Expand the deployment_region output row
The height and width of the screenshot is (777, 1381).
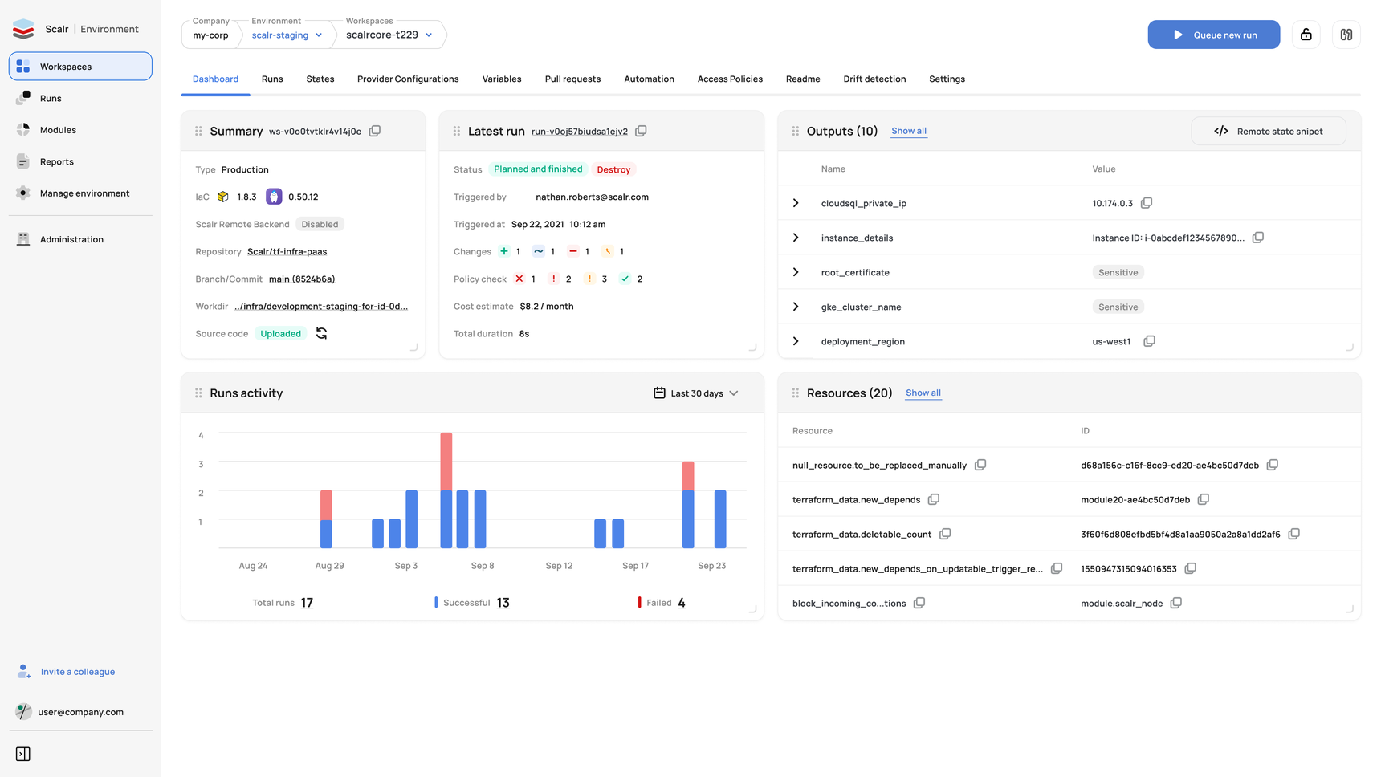(796, 341)
